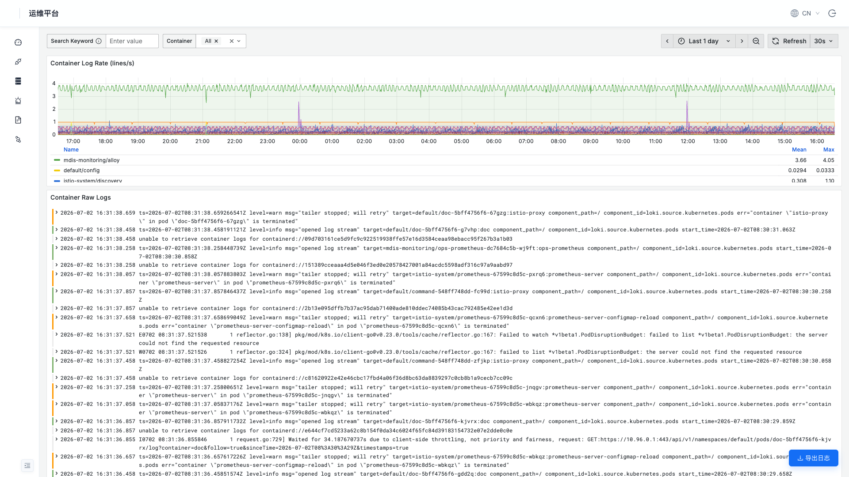Remove the All chip from Container filter

pyautogui.click(x=216, y=41)
